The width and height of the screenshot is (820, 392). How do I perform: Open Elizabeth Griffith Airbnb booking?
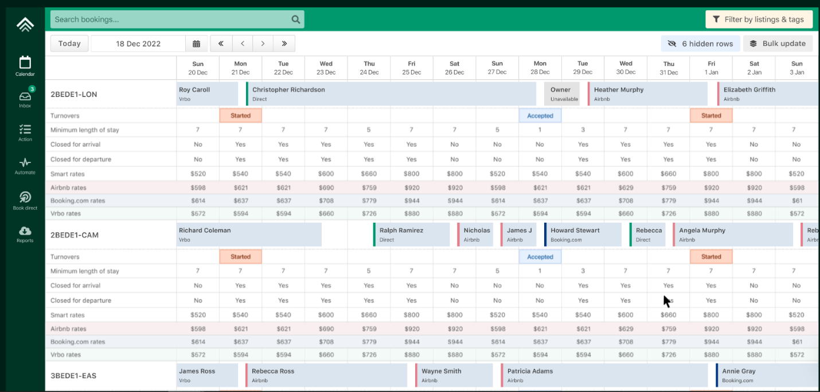768,94
